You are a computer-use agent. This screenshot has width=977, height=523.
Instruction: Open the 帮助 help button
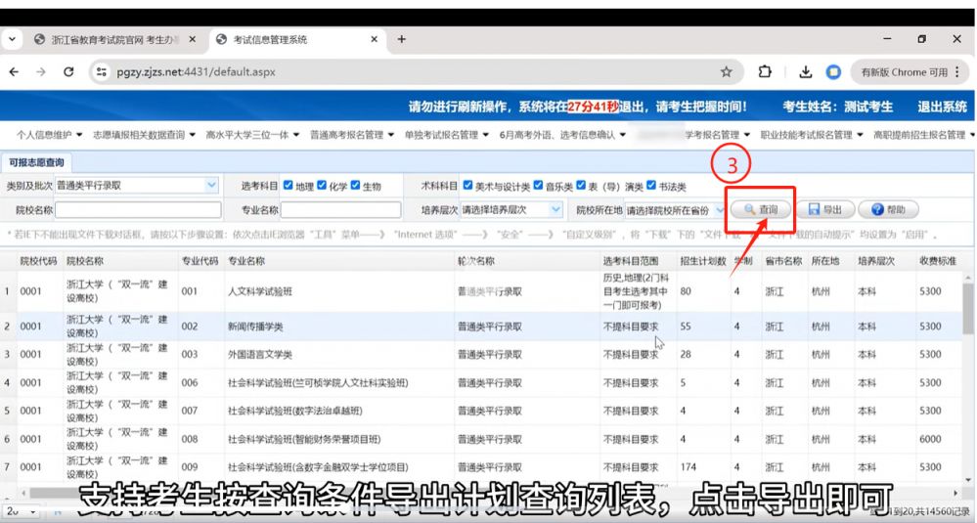(x=888, y=210)
